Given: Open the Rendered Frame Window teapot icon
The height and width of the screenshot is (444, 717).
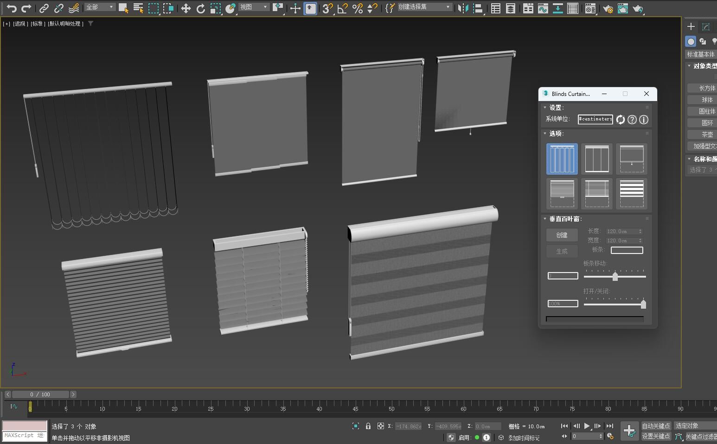Looking at the screenshot, I should [x=623, y=8].
